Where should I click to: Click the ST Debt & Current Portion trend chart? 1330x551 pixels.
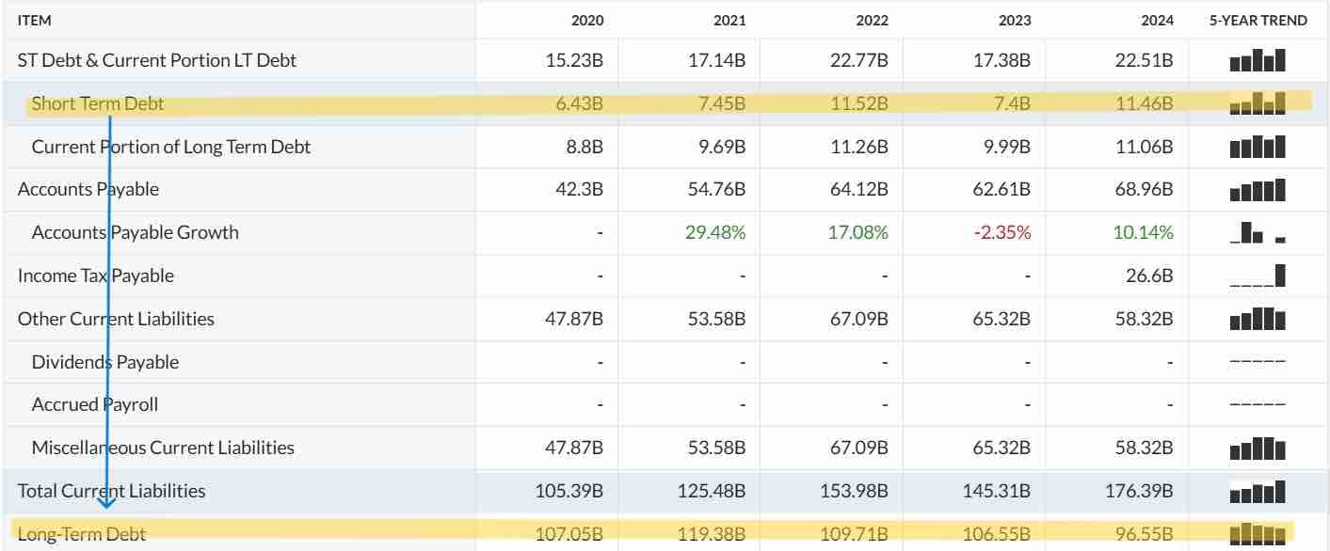tap(1258, 61)
